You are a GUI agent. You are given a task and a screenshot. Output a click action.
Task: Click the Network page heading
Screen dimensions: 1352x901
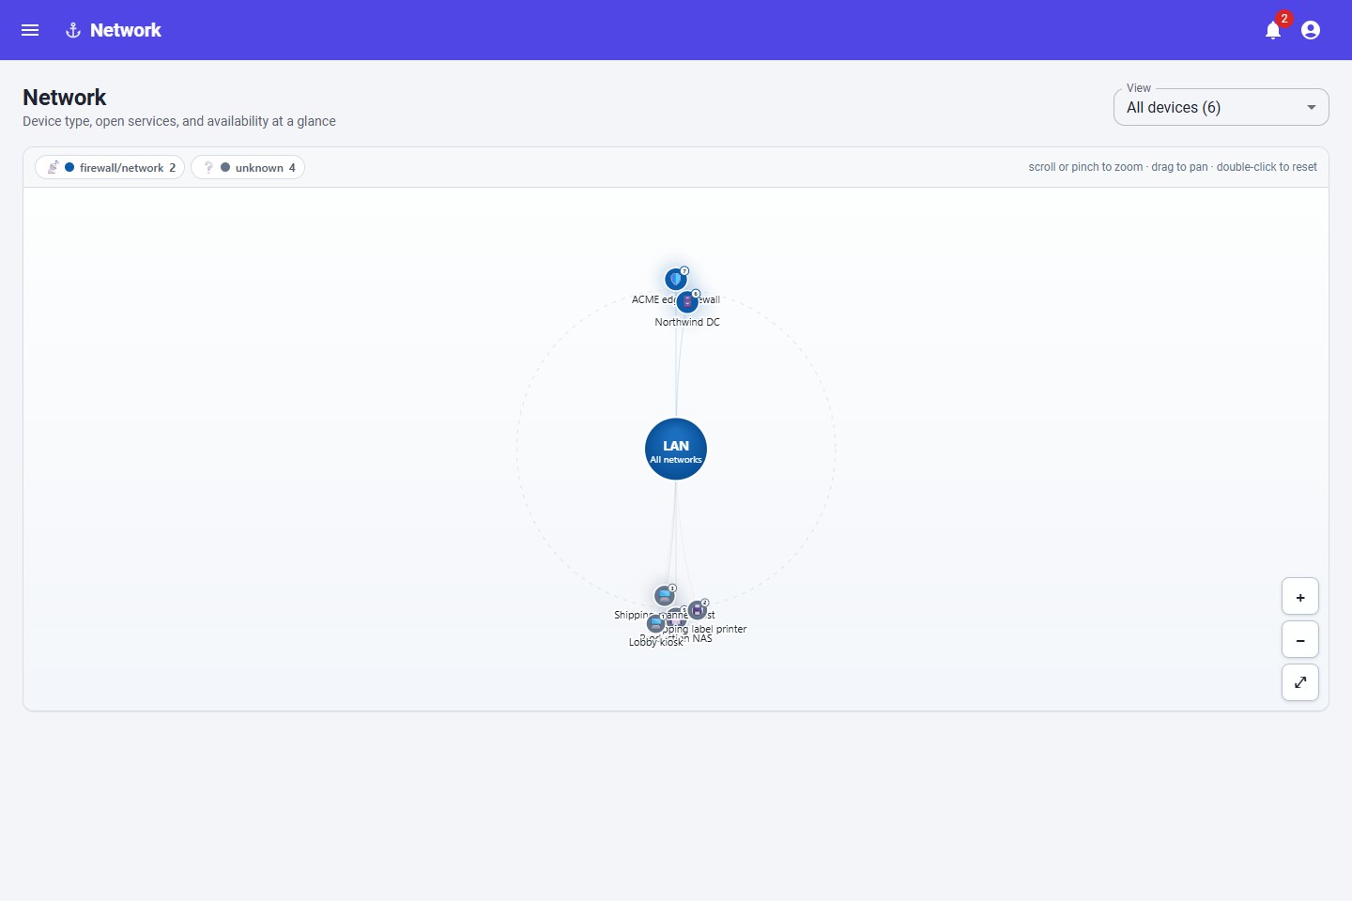[x=65, y=98]
